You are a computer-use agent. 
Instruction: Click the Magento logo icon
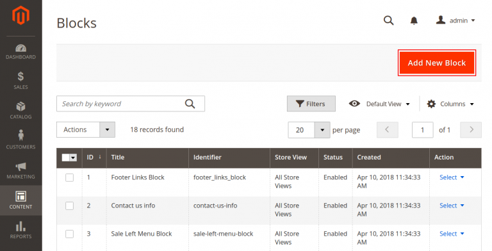click(x=20, y=15)
